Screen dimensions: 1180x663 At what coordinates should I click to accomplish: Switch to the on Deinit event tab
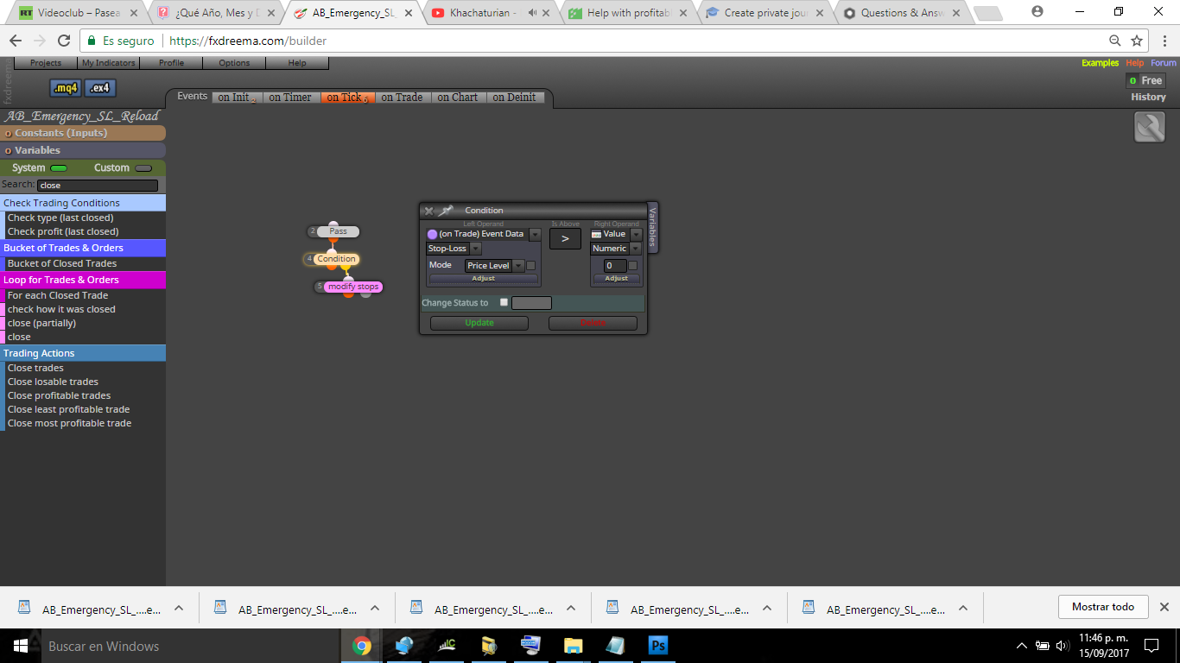515,98
